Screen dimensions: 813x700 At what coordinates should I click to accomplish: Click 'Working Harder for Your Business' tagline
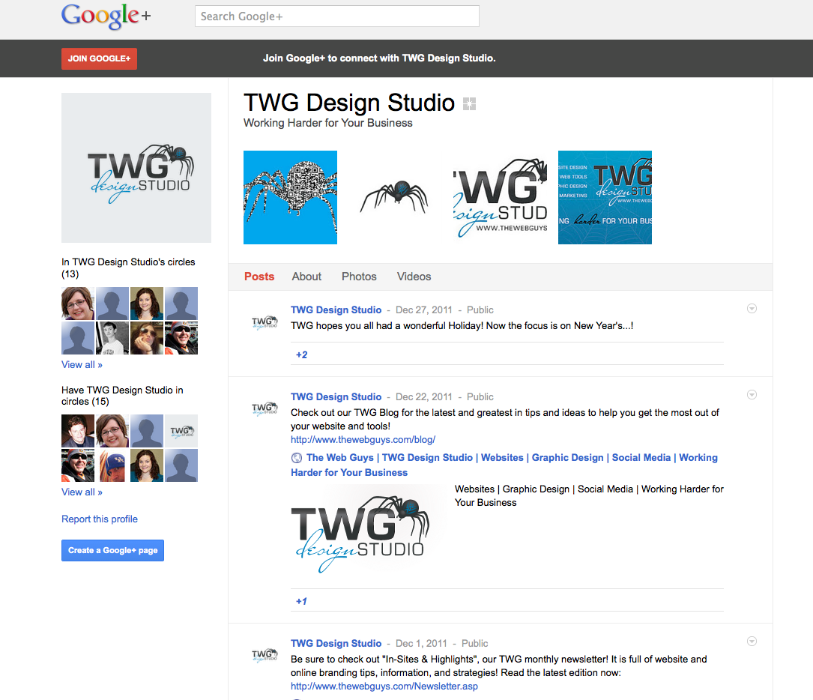click(328, 123)
